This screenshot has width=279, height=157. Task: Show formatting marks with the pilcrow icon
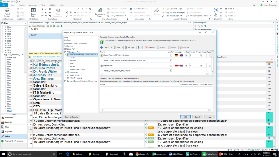click(50, 16)
